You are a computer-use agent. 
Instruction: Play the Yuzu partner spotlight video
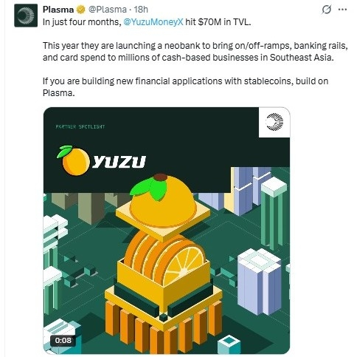(167, 231)
